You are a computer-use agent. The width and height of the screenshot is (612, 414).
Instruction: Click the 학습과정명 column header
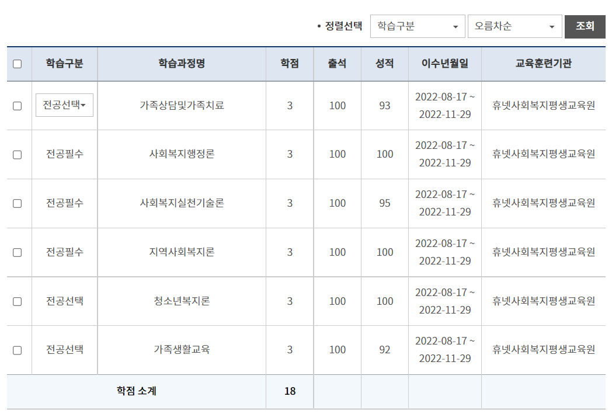pyautogui.click(x=182, y=63)
